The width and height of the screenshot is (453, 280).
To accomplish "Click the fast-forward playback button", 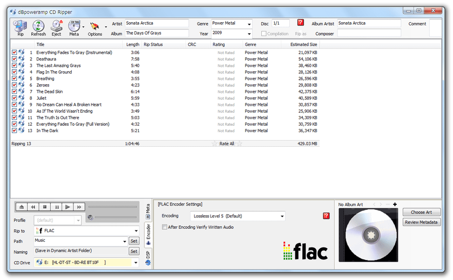I will tap(79, 207).
